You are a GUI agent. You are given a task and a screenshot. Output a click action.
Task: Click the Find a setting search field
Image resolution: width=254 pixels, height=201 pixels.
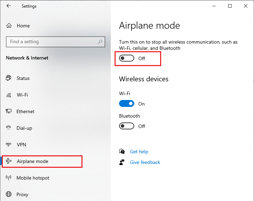56,42
